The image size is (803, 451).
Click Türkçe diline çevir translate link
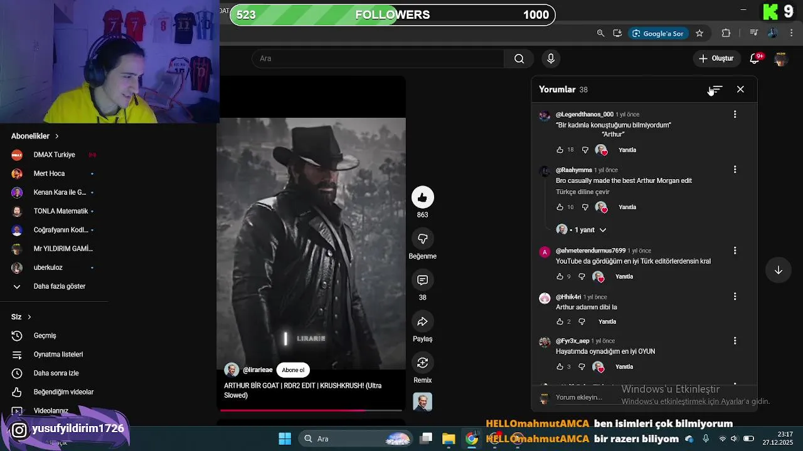coord(582,192)
